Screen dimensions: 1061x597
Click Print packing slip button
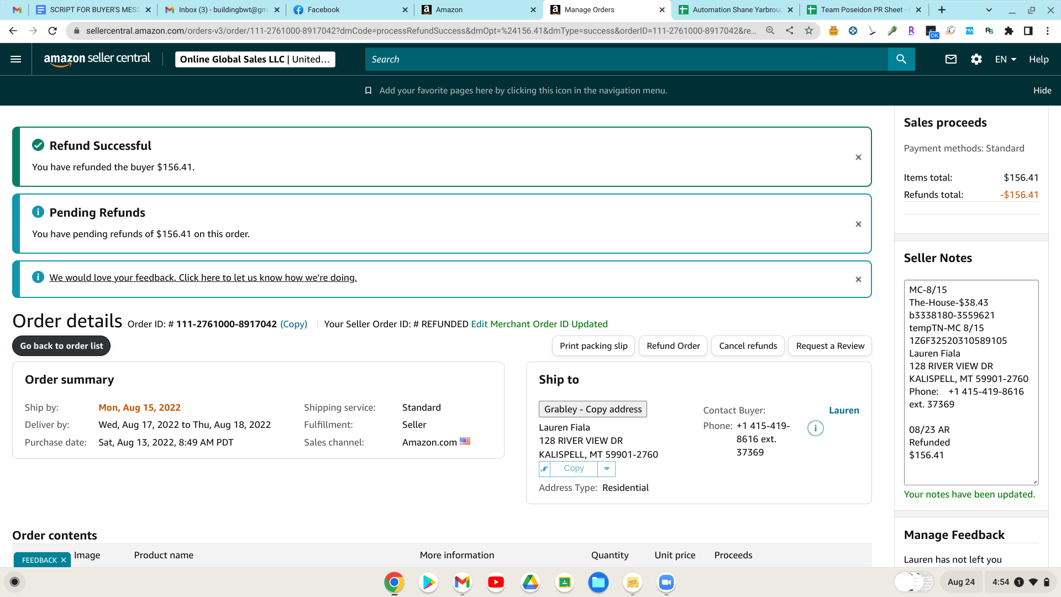pyautogui.click(x=593, y=346)
